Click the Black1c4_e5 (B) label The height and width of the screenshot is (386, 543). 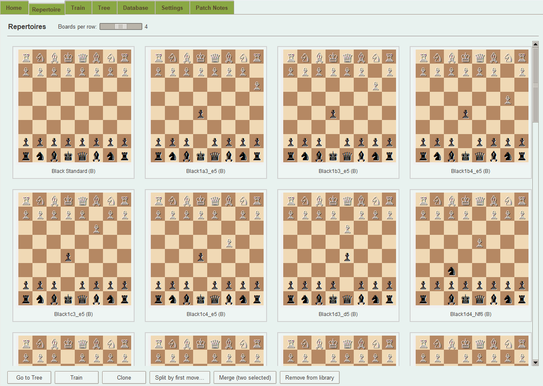[x=206, y=314]
